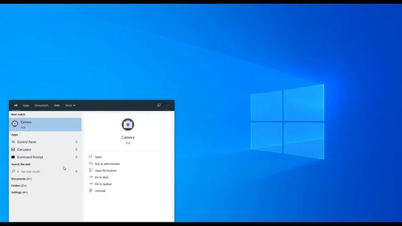This screenshot has height=226, width=402.
Task: Switch to the Documents search tab
Action: click(x=41, y=105)
